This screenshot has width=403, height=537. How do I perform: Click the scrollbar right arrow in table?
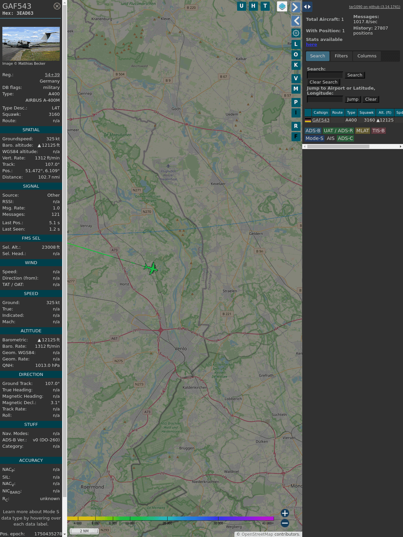click(401, 146)
